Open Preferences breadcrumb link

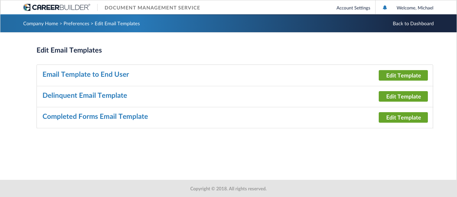[76, 23]
